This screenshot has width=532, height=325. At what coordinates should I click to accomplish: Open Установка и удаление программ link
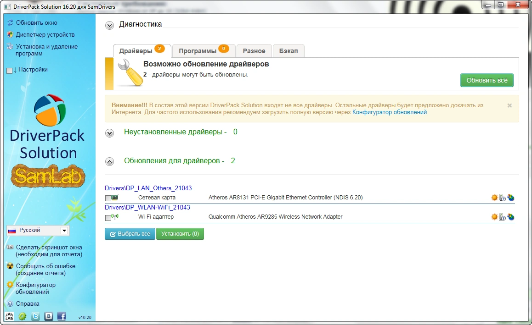click(46, 50)
